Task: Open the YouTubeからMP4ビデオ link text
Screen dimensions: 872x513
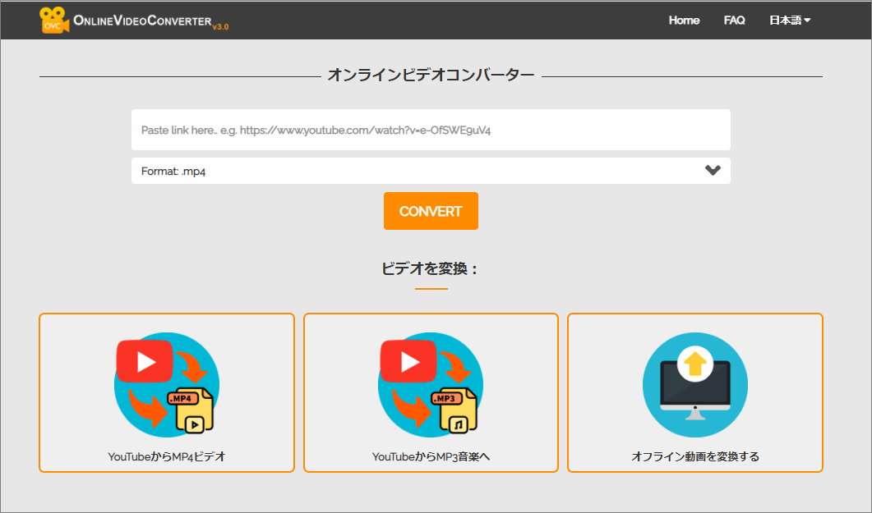Action: click(167, 456)
